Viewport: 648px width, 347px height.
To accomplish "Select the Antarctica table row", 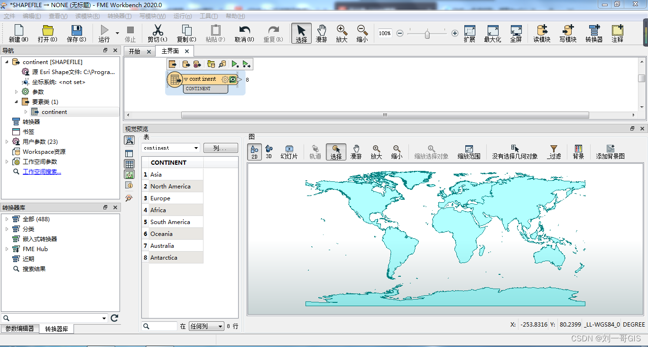I will tap(173, 258).
